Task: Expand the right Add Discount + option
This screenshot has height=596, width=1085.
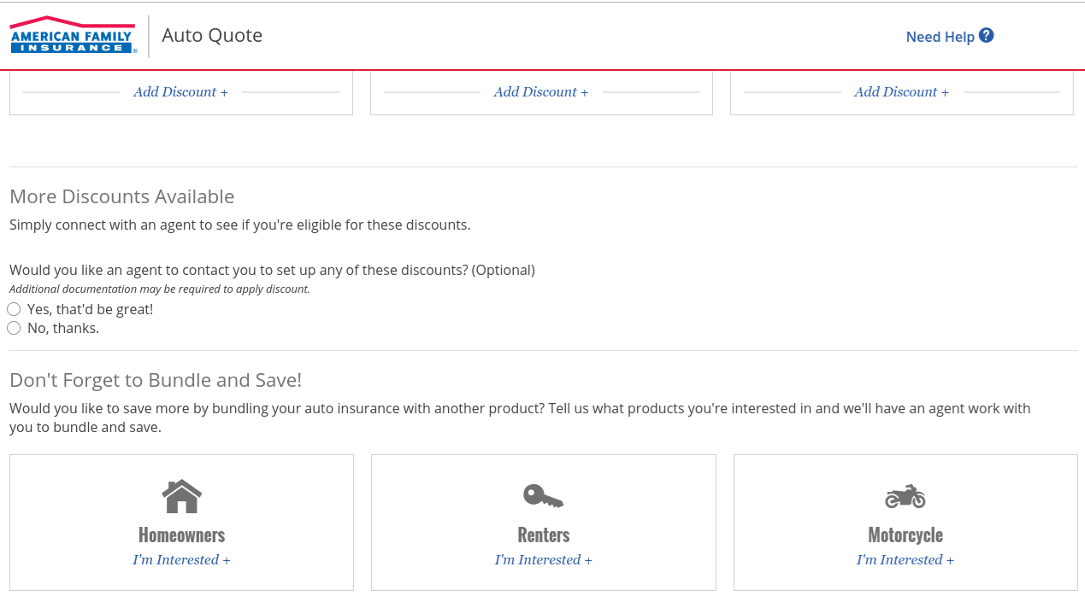Action: point(901,92)
